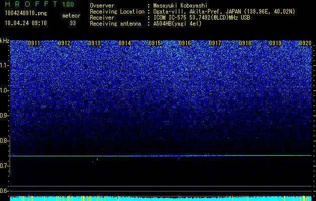Click the 0.9 kHz axis label
The height and width of the screenshot is (201, 316).
tap(5, 116)
